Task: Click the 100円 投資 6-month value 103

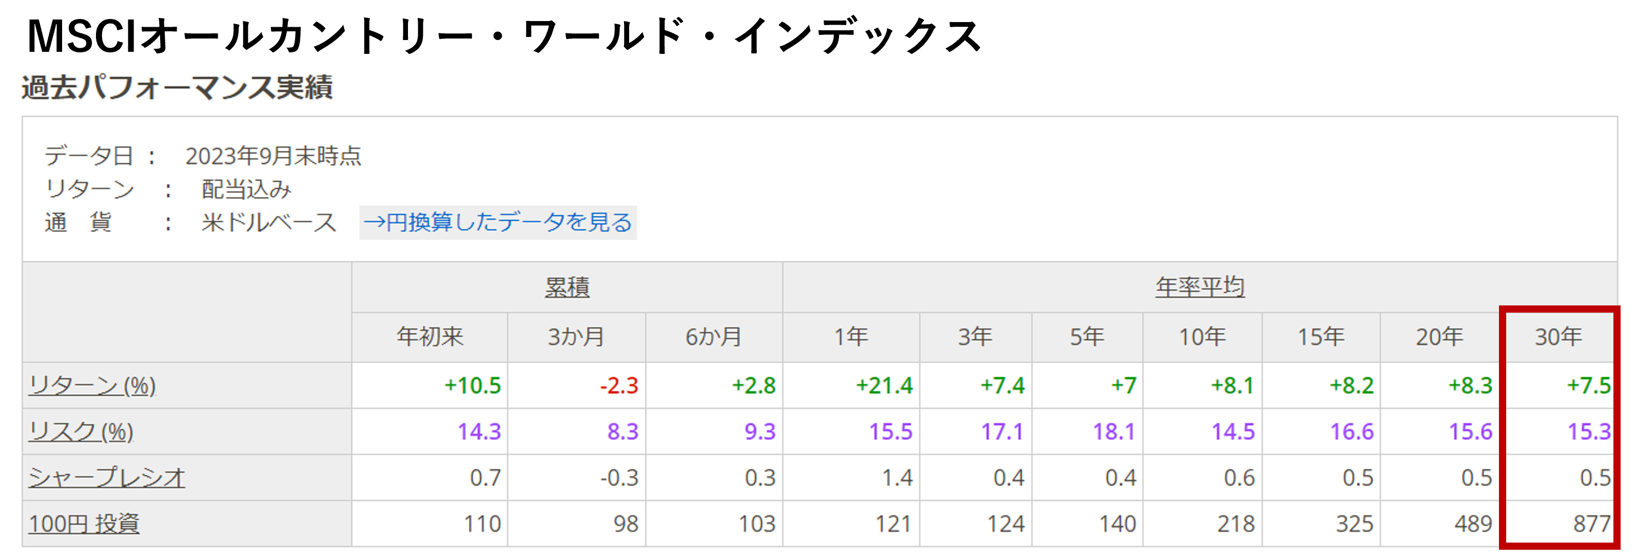Action: click(757, 524)
